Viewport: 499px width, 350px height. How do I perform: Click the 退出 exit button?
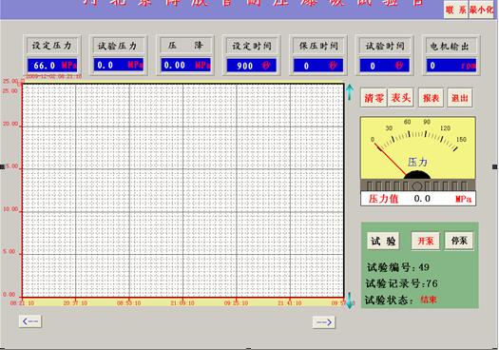click(460, 98)
